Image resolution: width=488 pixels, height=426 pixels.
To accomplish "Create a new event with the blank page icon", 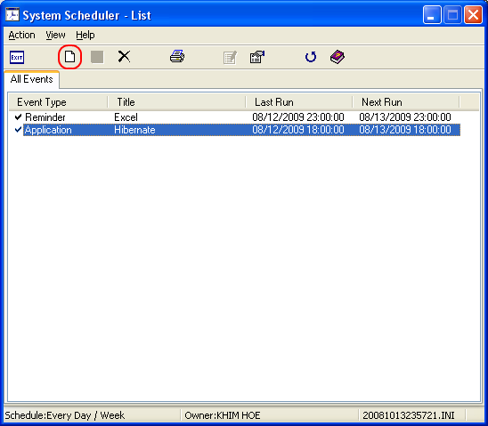I will tap(69, 57).
